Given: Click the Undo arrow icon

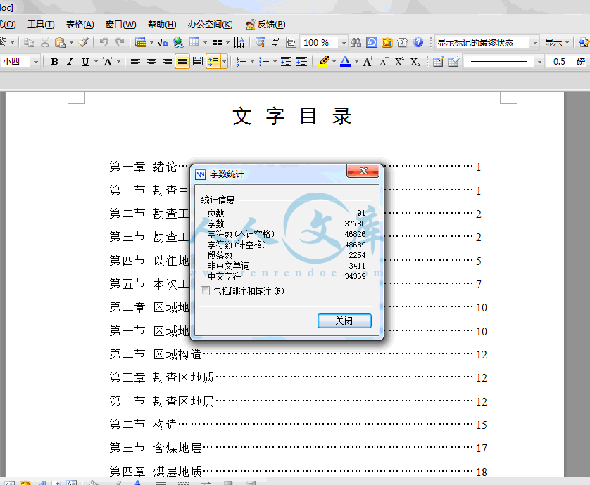Looking at the screenshot, I should (x=104, y=42).
